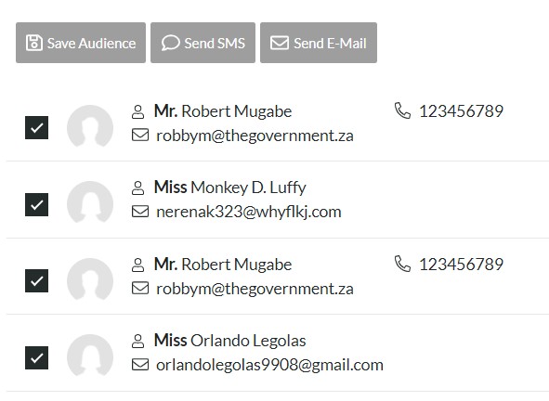Click the Send E-Mail button
Viewport: 549px width, 401px height.
(x=319, y=43)
